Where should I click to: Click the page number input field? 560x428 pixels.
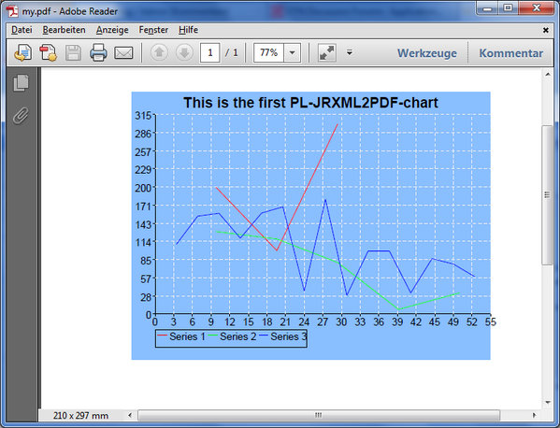pos(210,53)
